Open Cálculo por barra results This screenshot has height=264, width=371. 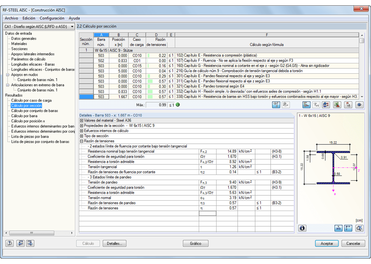(x=24, y=116)
